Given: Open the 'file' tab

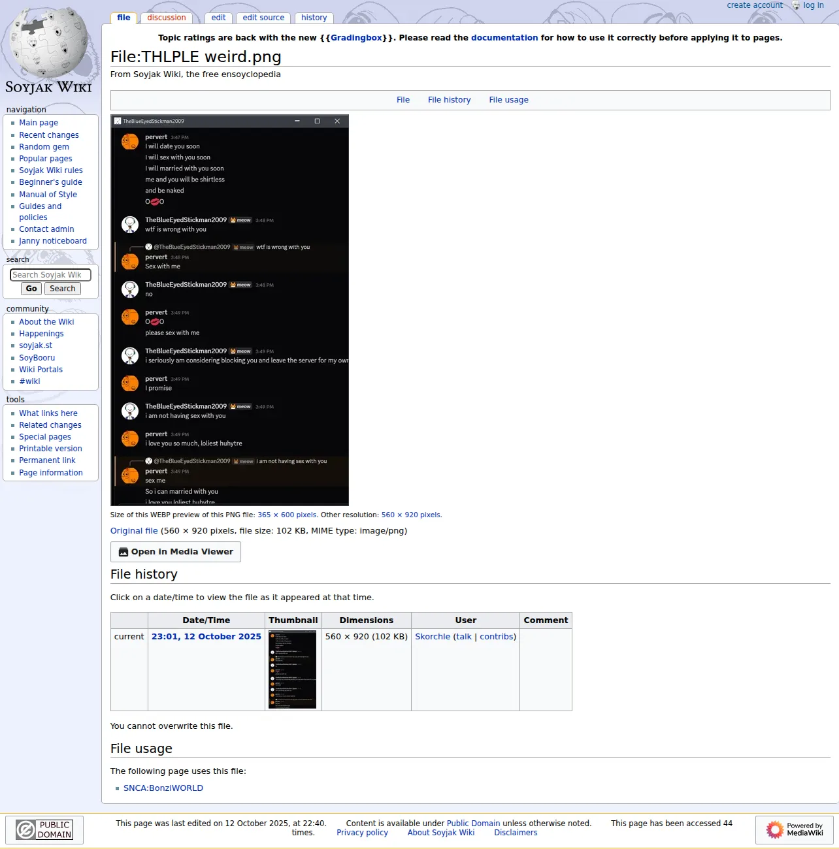Looking at the screenshot, I should 123,18.
